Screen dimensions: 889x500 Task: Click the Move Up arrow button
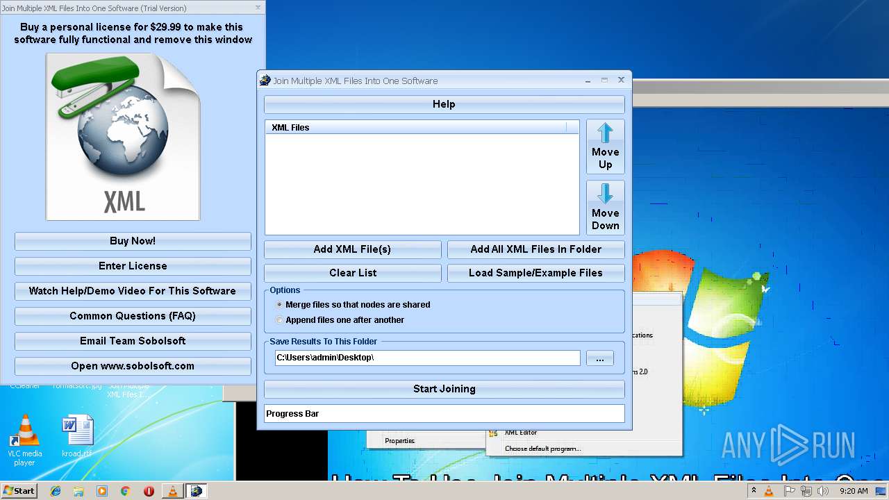point(605,147)
